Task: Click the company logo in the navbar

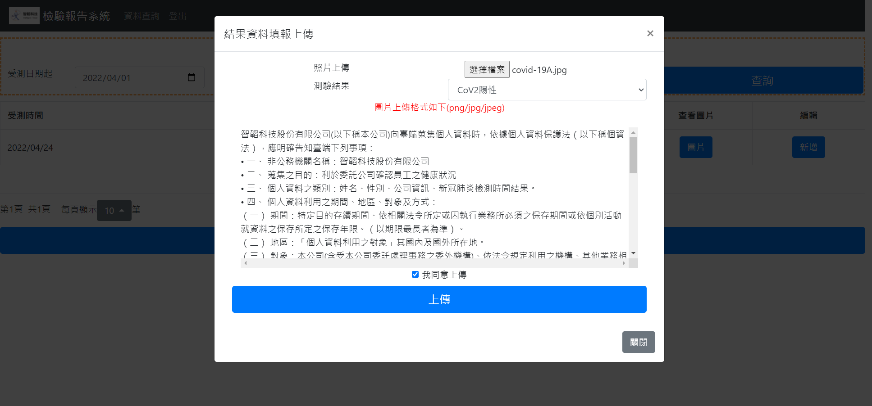Action: click(x=24, y=16)
